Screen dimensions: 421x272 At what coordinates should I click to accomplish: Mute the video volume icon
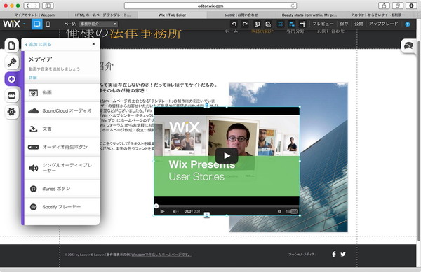175,211
